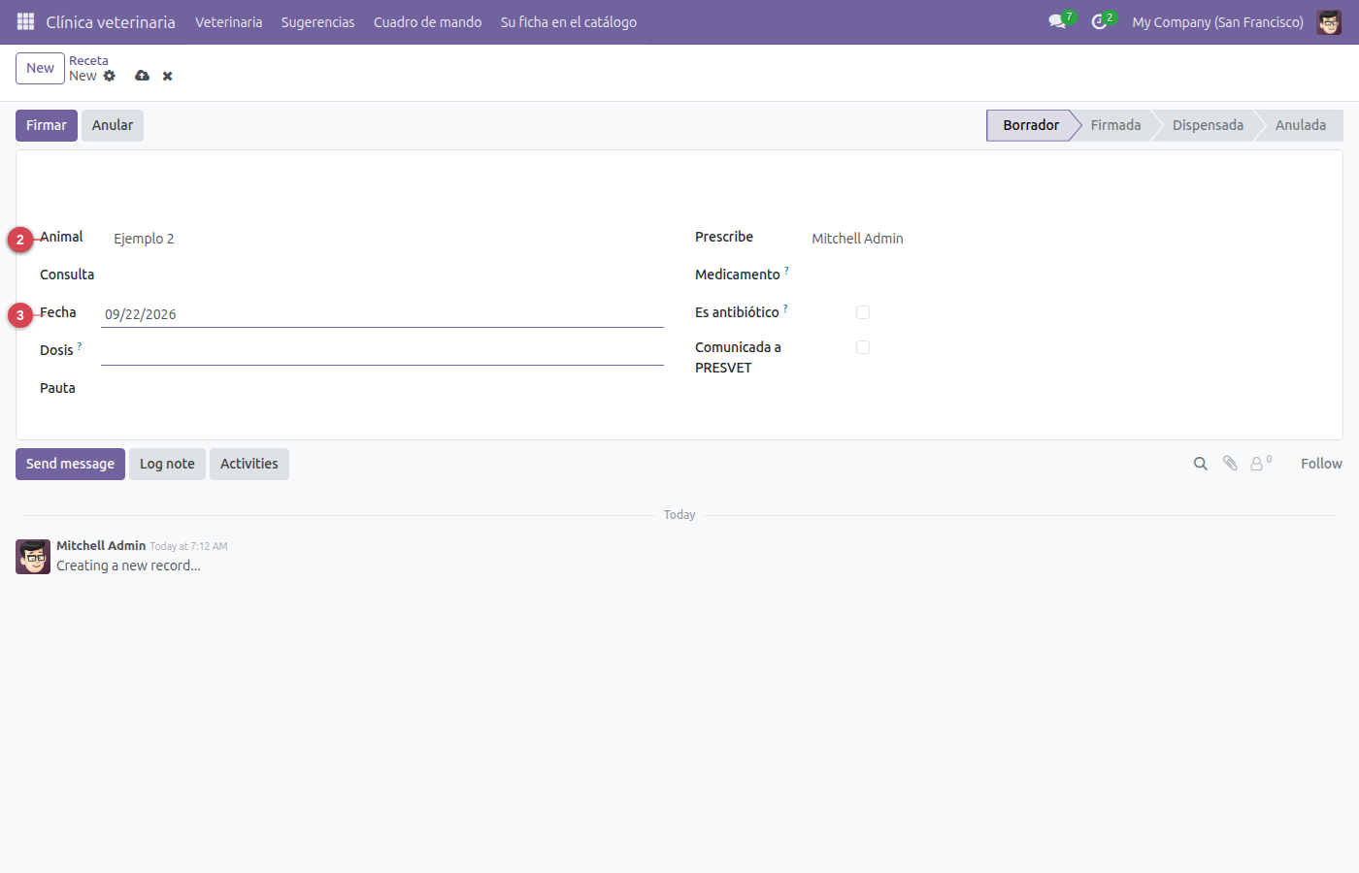Save the record manually with cloud icon
The height and width of the screenshot is (873, 1359).
click(143, 76)
